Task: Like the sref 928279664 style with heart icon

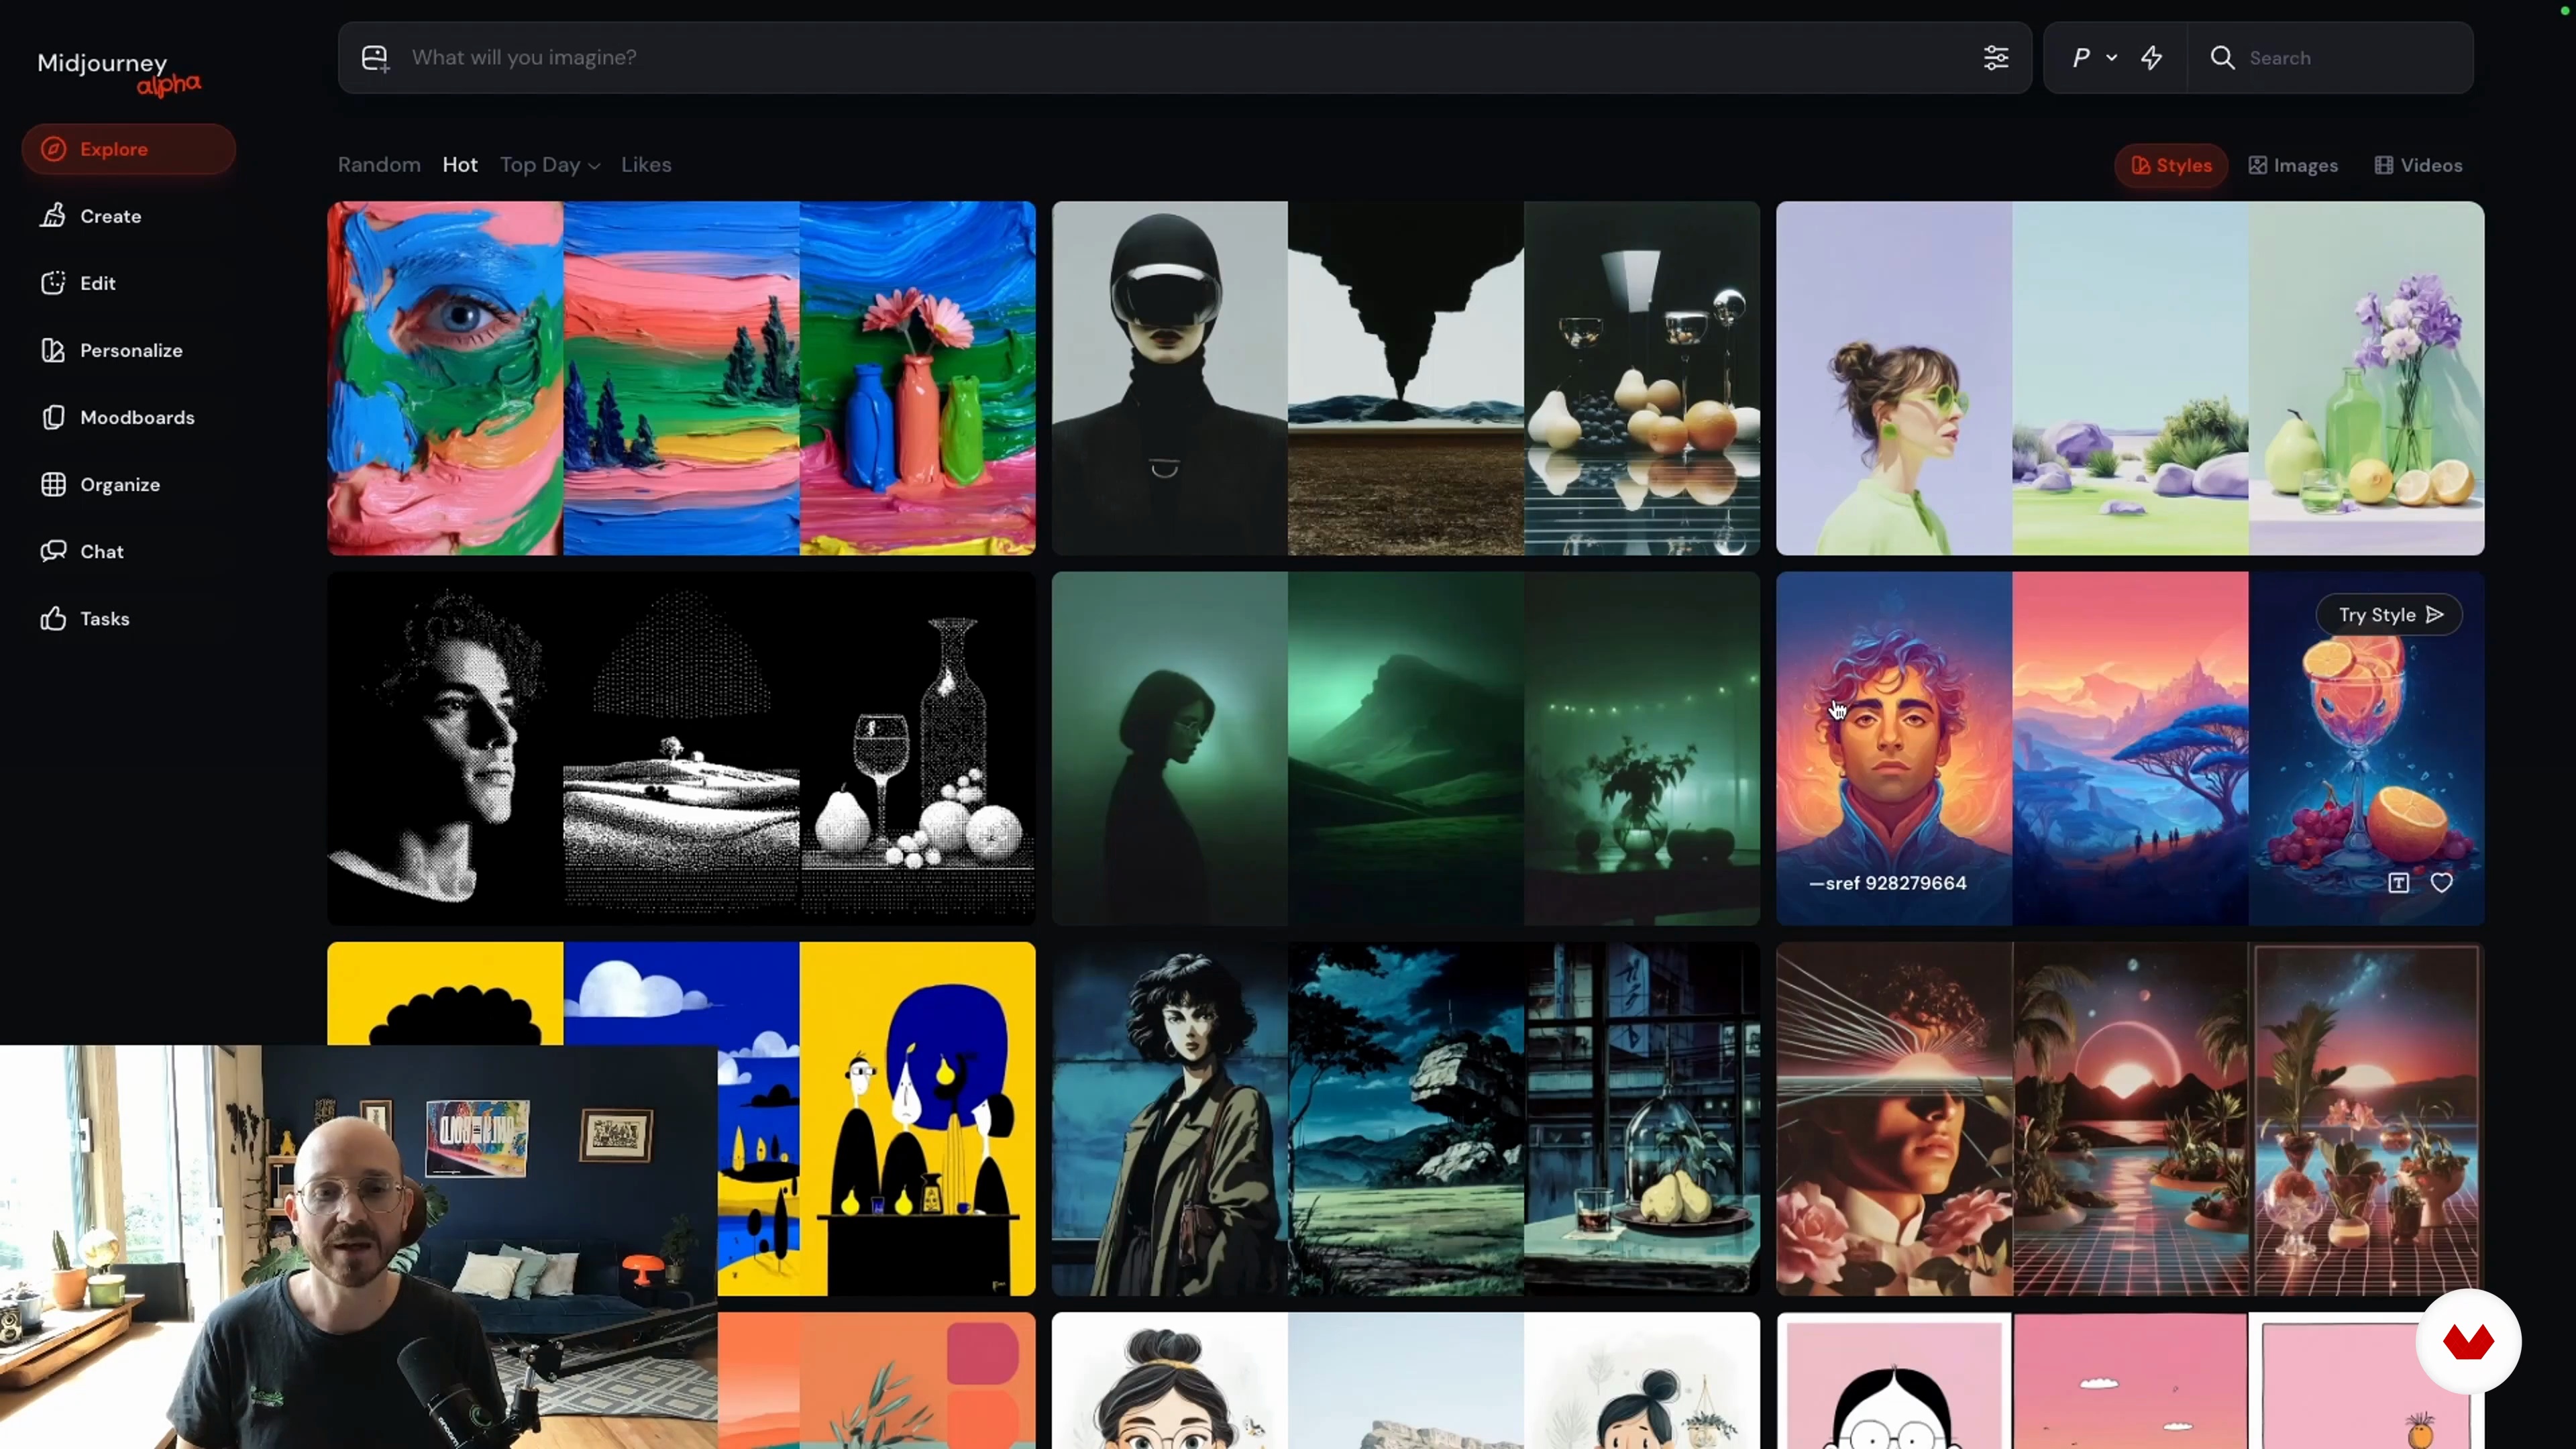Action: [2441, 883]
